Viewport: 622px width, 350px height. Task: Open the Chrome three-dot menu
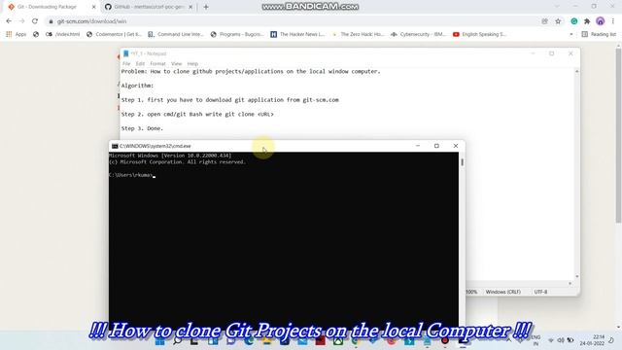[x=613, y=21]
